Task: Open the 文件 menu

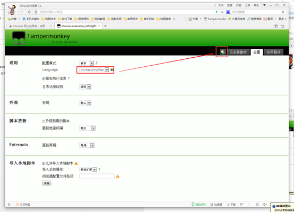Action: point(221,5)
